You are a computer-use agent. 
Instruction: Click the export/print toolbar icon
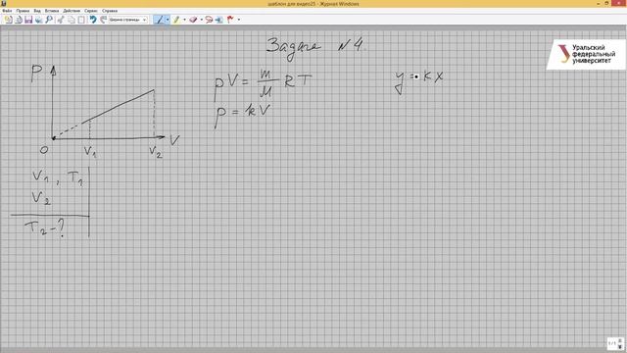pos(39,20)
